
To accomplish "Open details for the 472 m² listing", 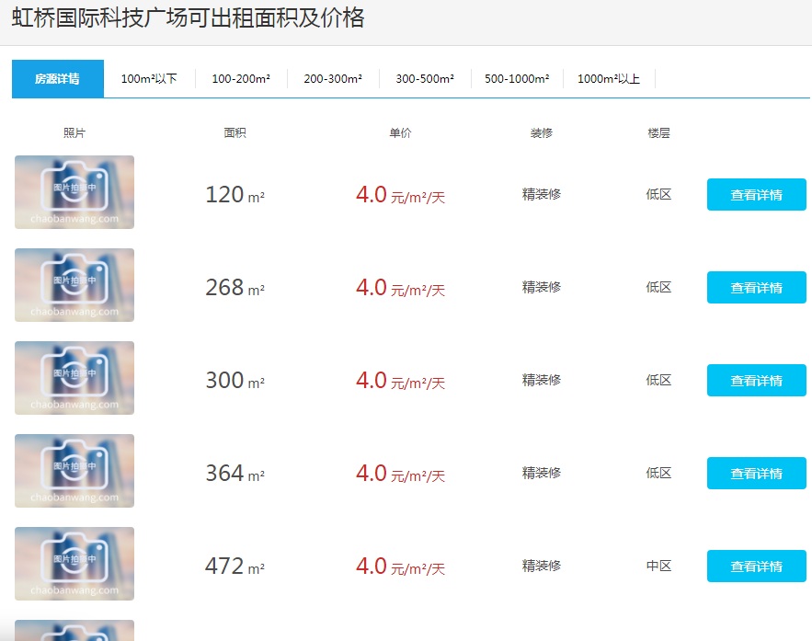I will click(x=756, y=566).
